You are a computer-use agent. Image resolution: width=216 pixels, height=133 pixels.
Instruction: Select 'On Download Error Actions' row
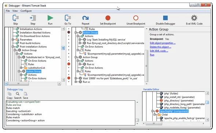(35, 36)
